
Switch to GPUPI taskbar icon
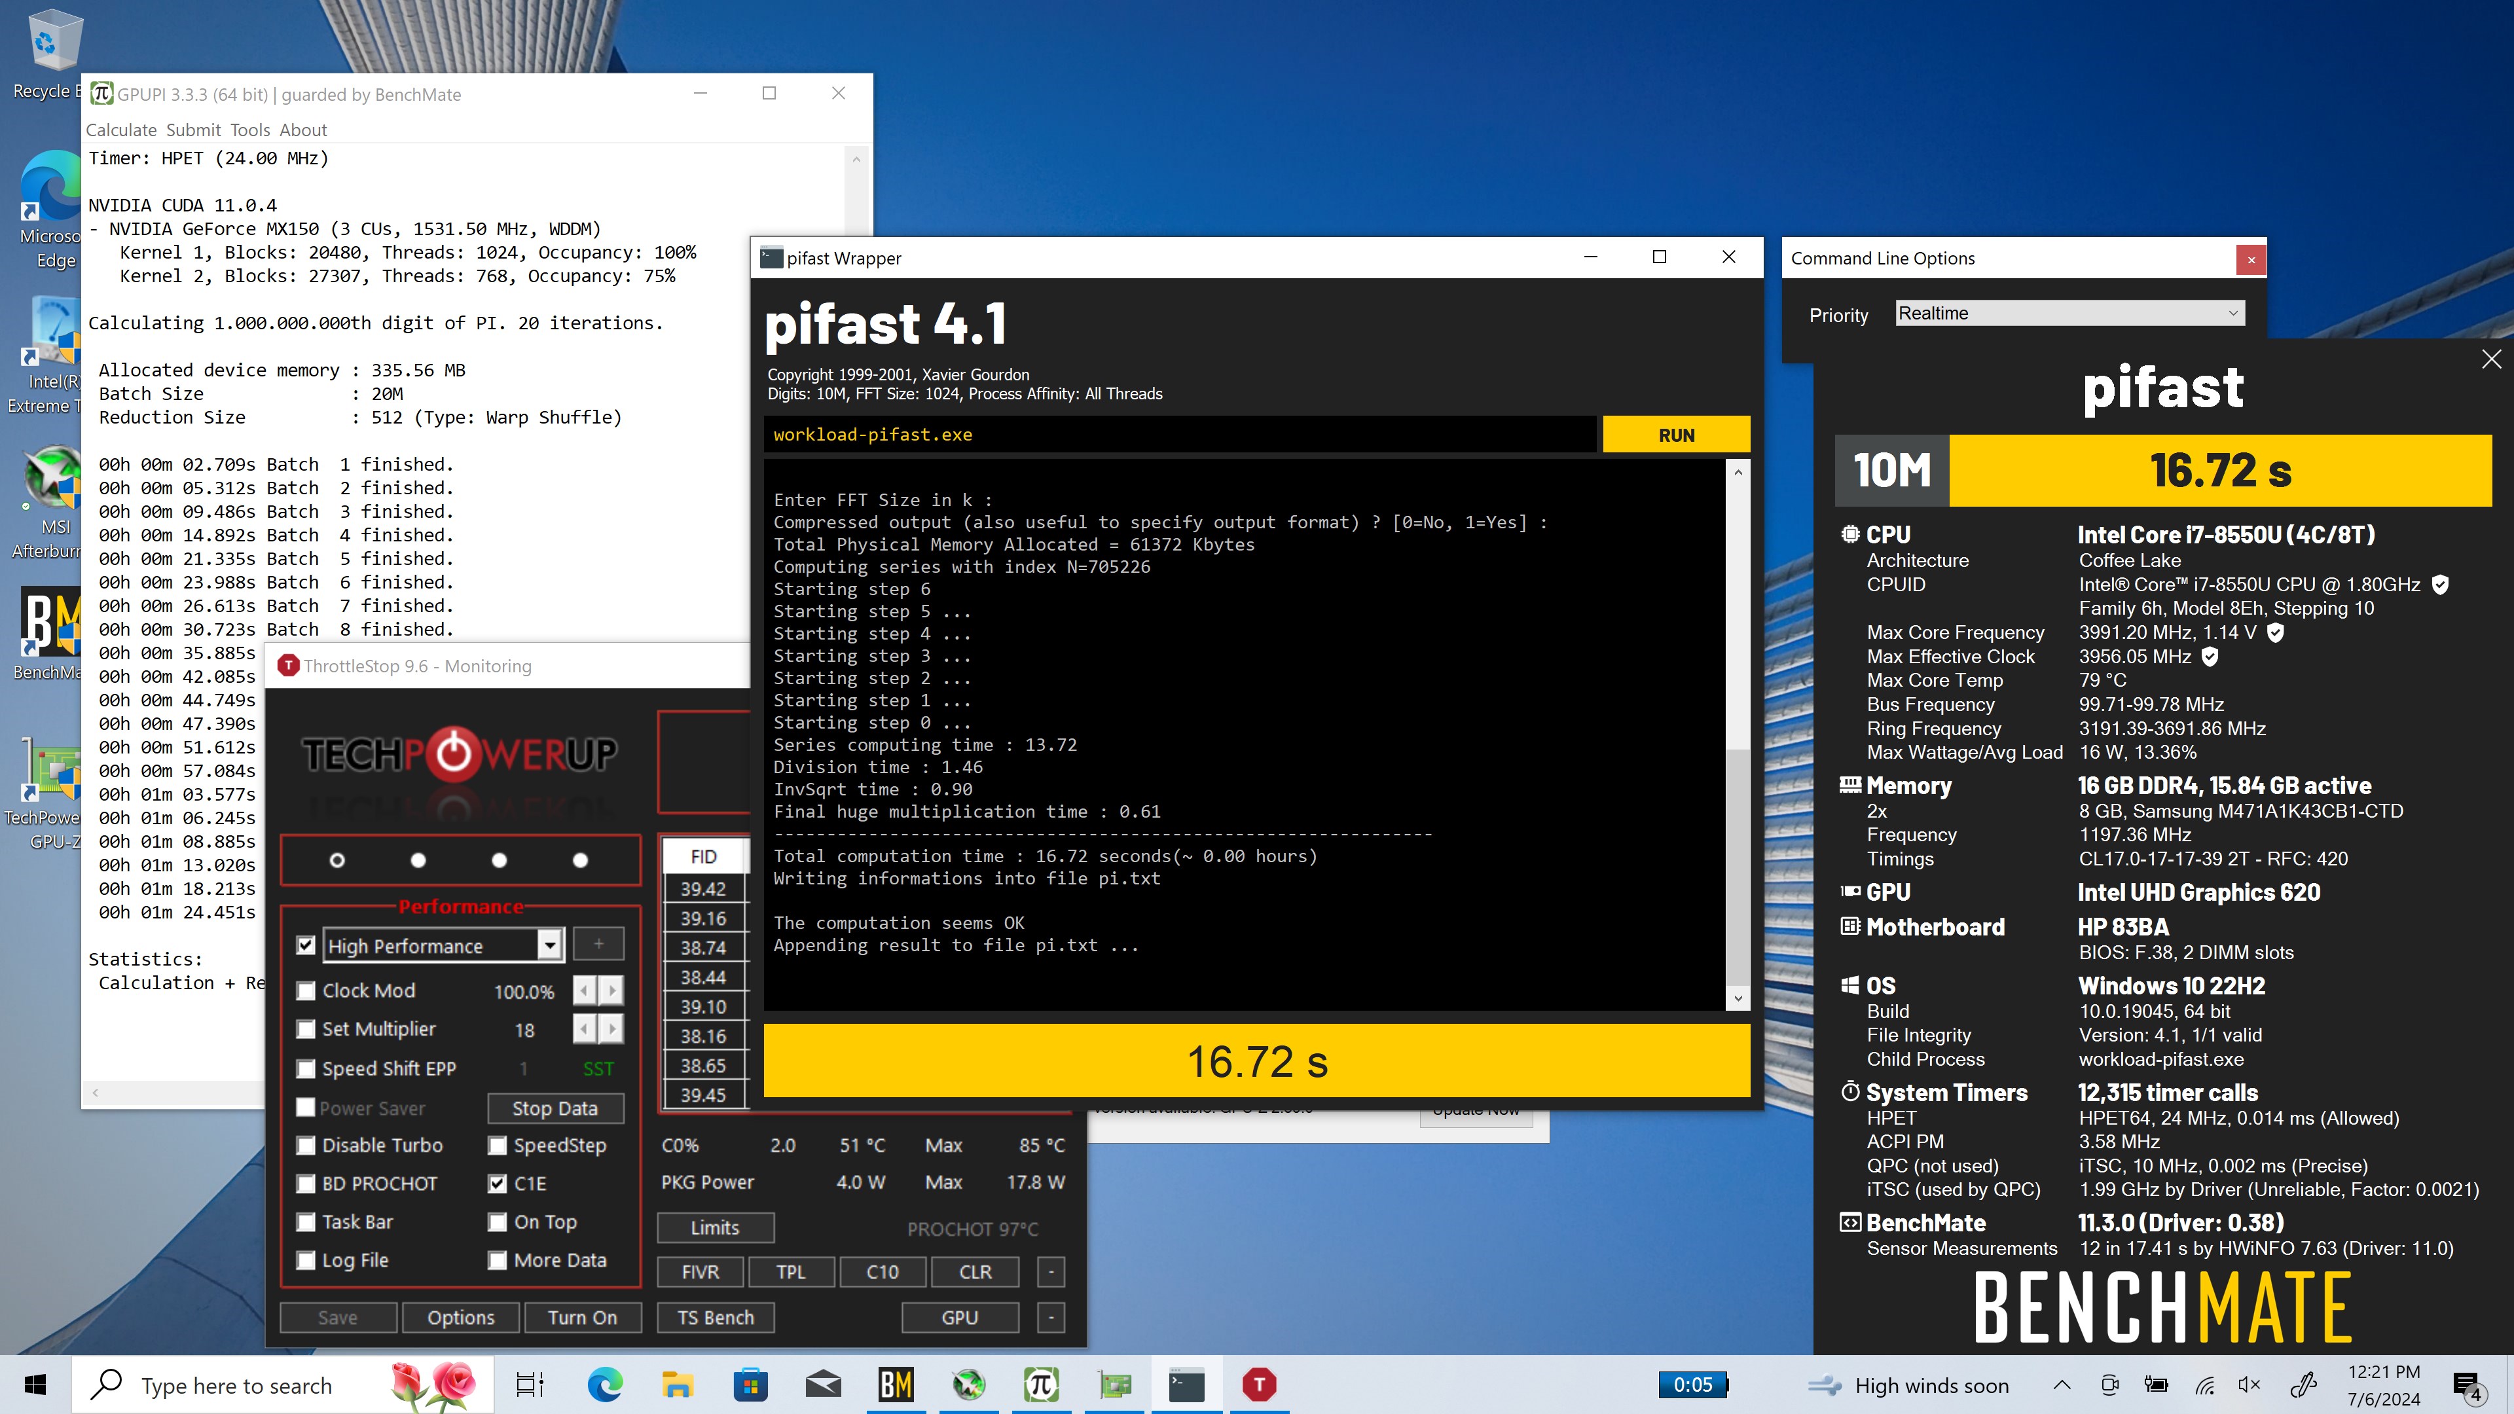point(1042,1385)
